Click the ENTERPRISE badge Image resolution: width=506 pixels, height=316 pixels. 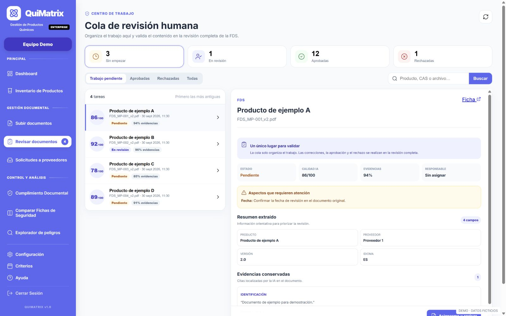click(x=59, y=27)
